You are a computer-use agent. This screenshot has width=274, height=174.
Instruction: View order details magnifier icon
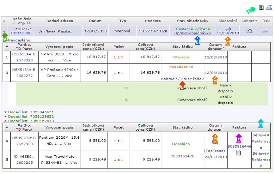coord(249,31)
